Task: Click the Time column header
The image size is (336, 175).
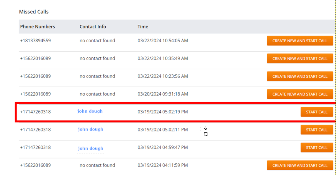Action: [143, 27]
